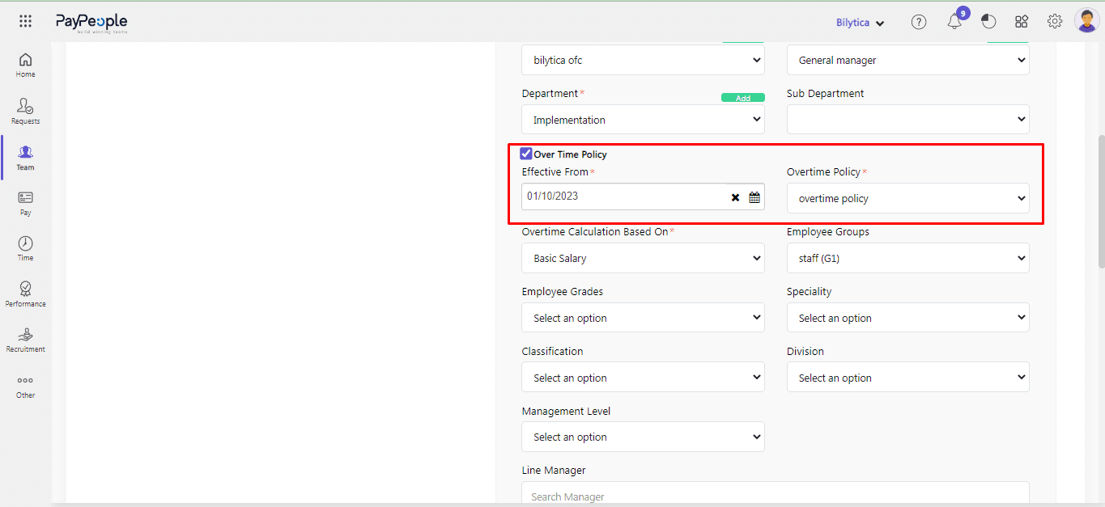Click the user profile avatar
The height and width of the screenshot is (507, 1105).
(x=1086, y=21)
